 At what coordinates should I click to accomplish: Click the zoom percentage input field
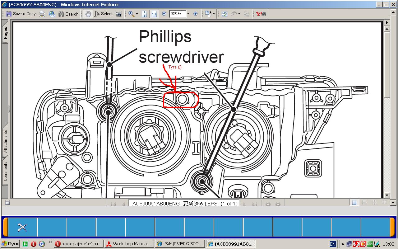click(178, 14)
